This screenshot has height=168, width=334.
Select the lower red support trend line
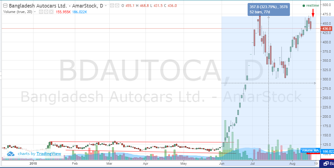pos(151,152)
